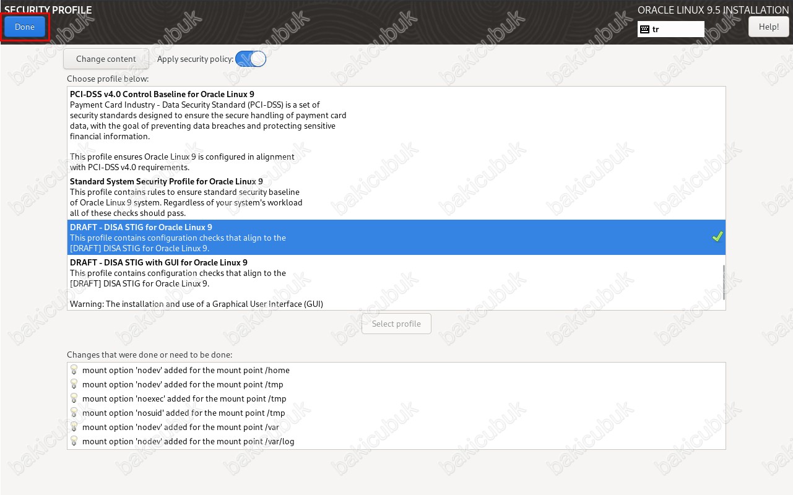Select DRAFT - DISA STIG with GUI profile
Viewport: 793px width, 495px height.
point(396,283)
